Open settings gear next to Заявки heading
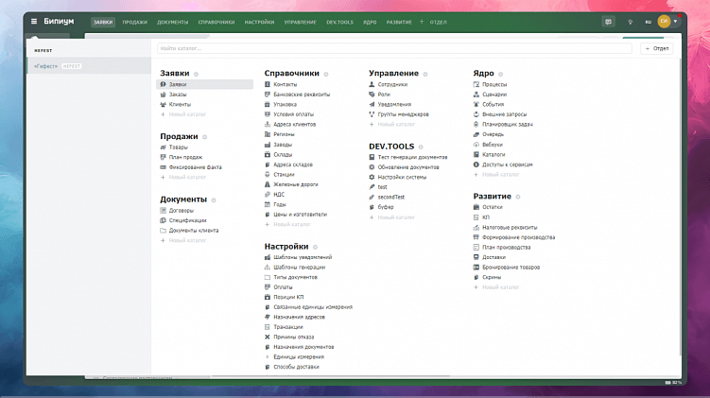 click(x=196, y=74)
